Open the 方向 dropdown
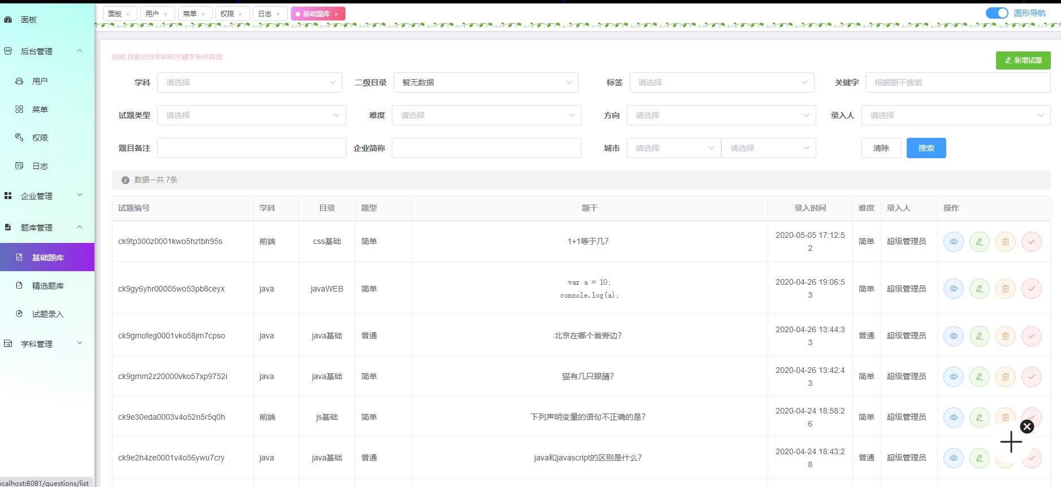The image size is (1061, 487). pos(721,115)
